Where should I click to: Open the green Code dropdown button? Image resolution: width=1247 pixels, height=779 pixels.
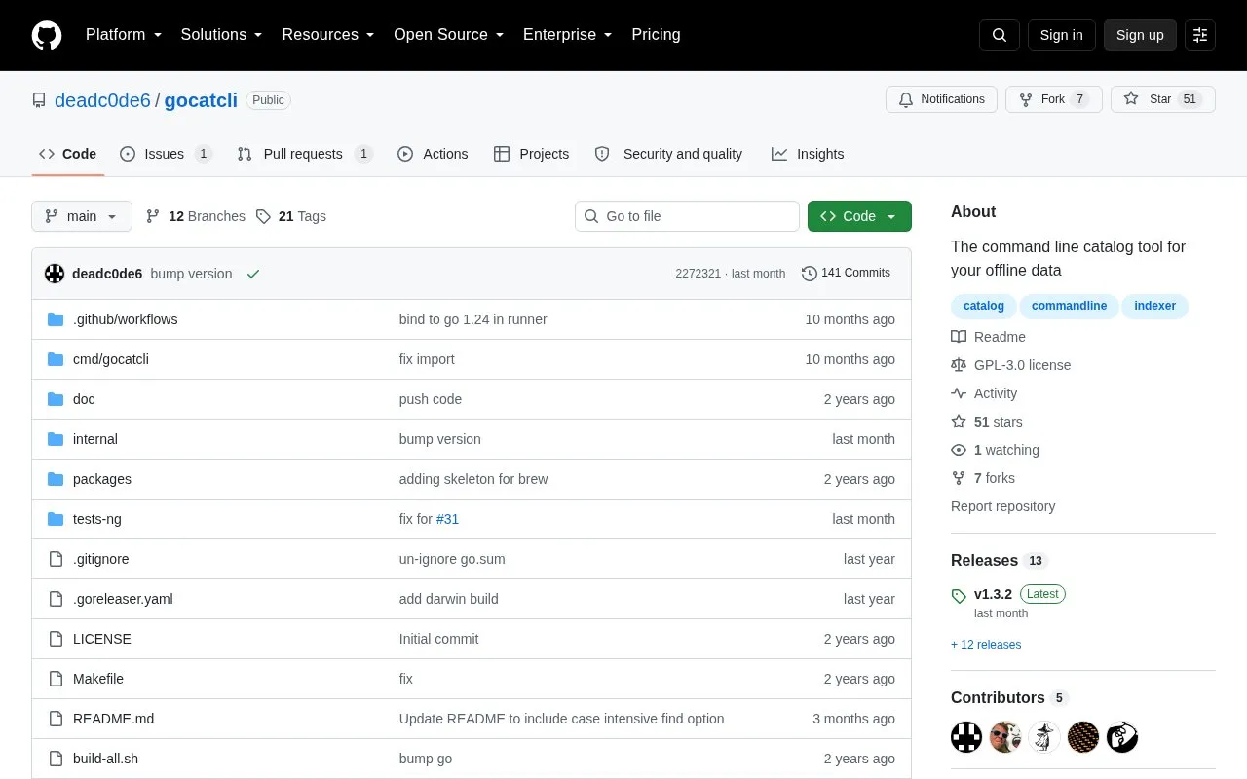(859, 216)
